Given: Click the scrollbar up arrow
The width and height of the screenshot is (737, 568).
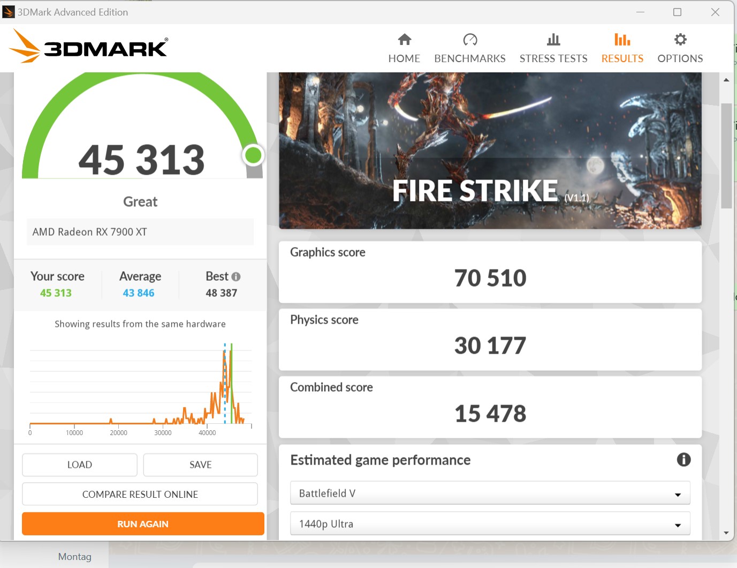Looking at the screenshot, I should tap(726, 80).
